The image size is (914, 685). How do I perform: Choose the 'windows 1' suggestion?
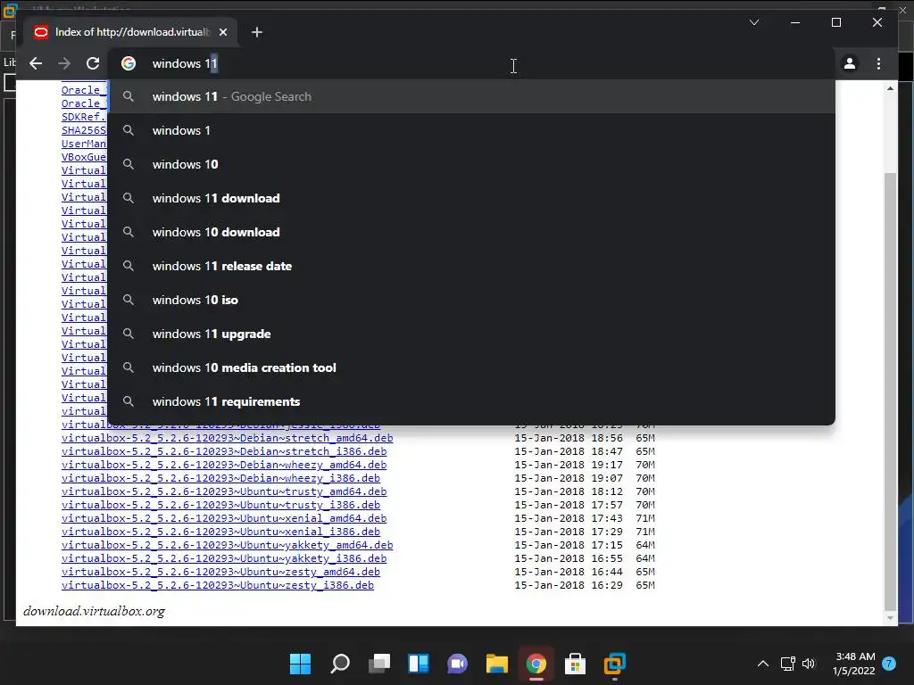point(471,130)
